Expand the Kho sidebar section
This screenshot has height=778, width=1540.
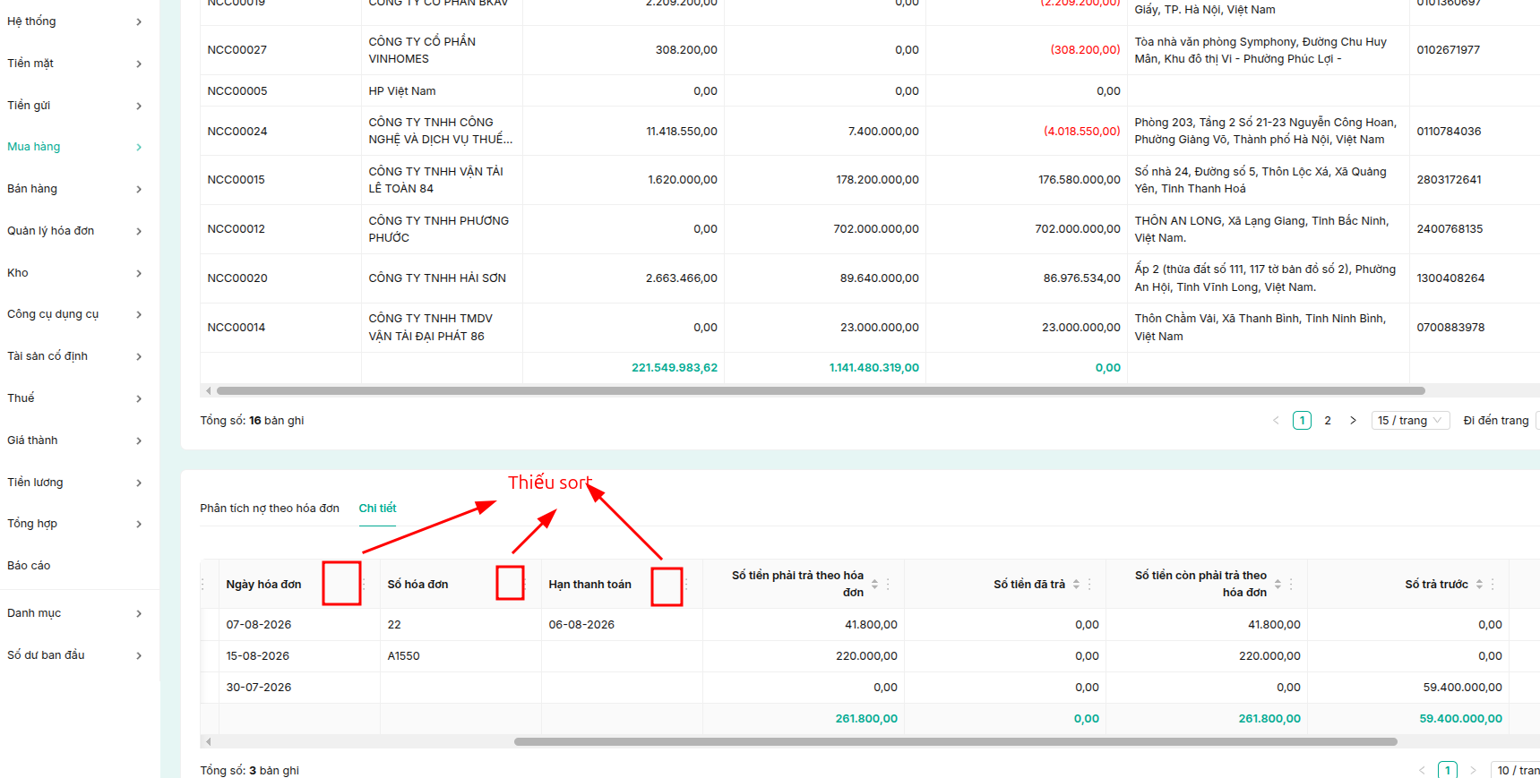click(x=74, y=273)
